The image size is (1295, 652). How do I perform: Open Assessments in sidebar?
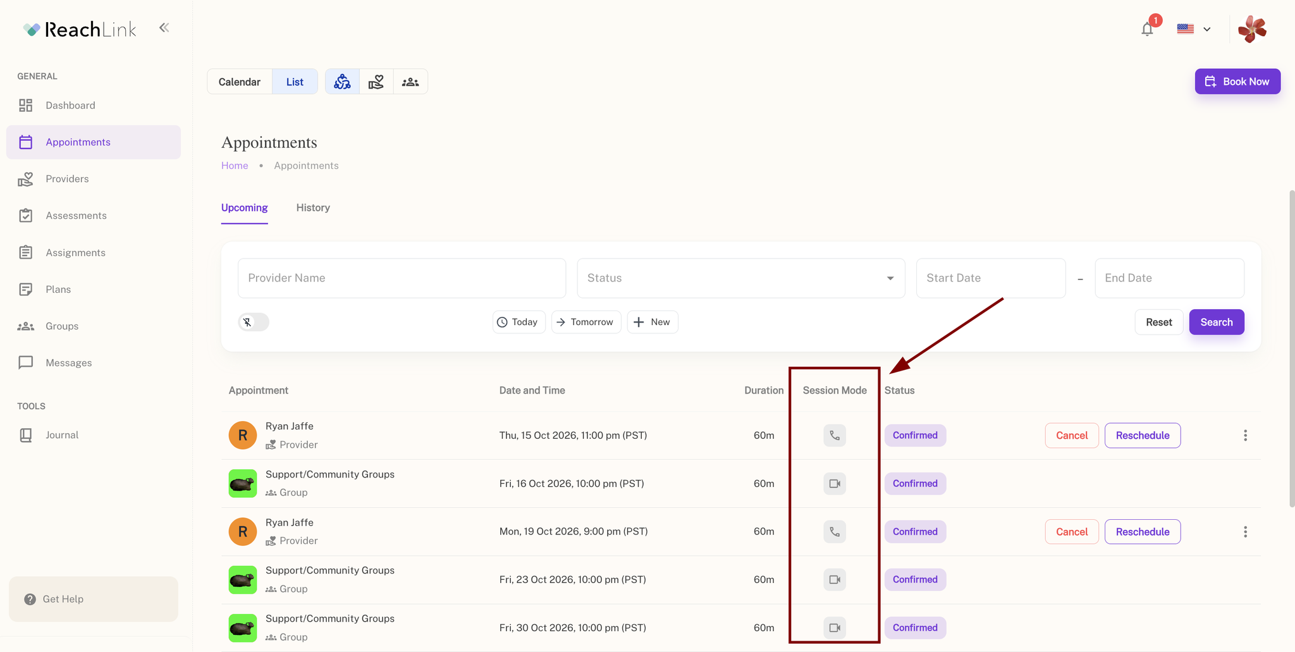click(x=94, y=216)
